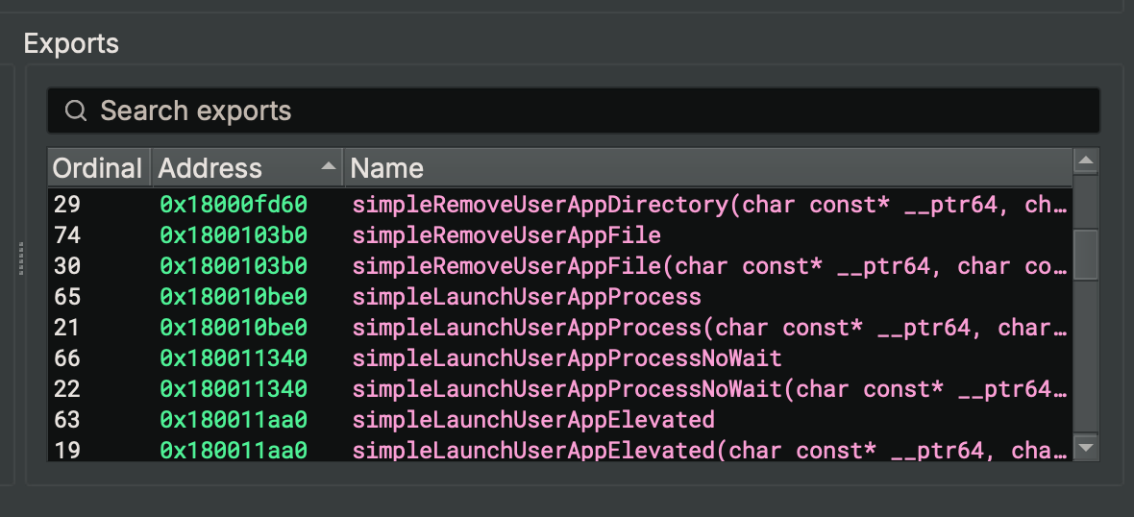Focus the Search exports input field

click(577, 111)
